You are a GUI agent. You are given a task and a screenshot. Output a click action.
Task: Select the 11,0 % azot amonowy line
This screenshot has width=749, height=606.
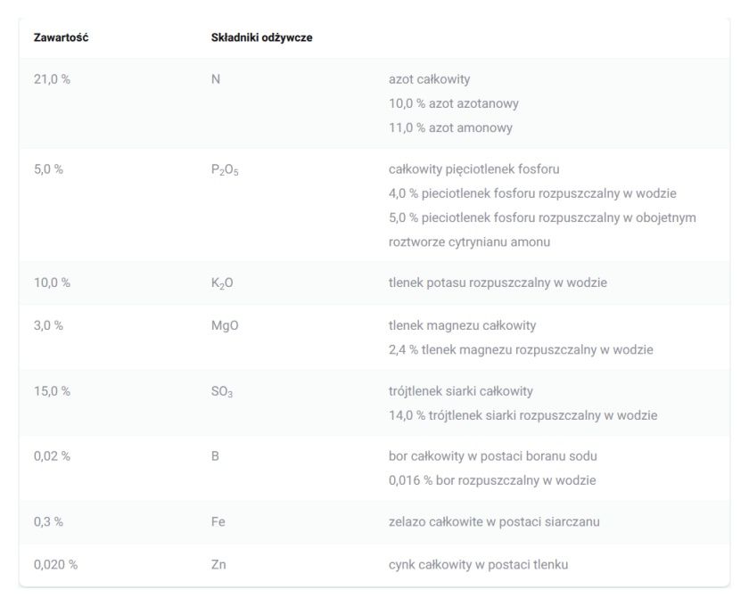coord(450,128)
